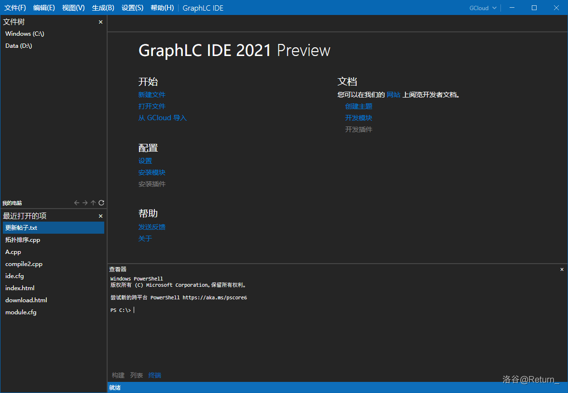Image resolution: width=568 pixels, height=393 pixels.
Task: Open the GCloud dropdown
Action: point(483,8)
